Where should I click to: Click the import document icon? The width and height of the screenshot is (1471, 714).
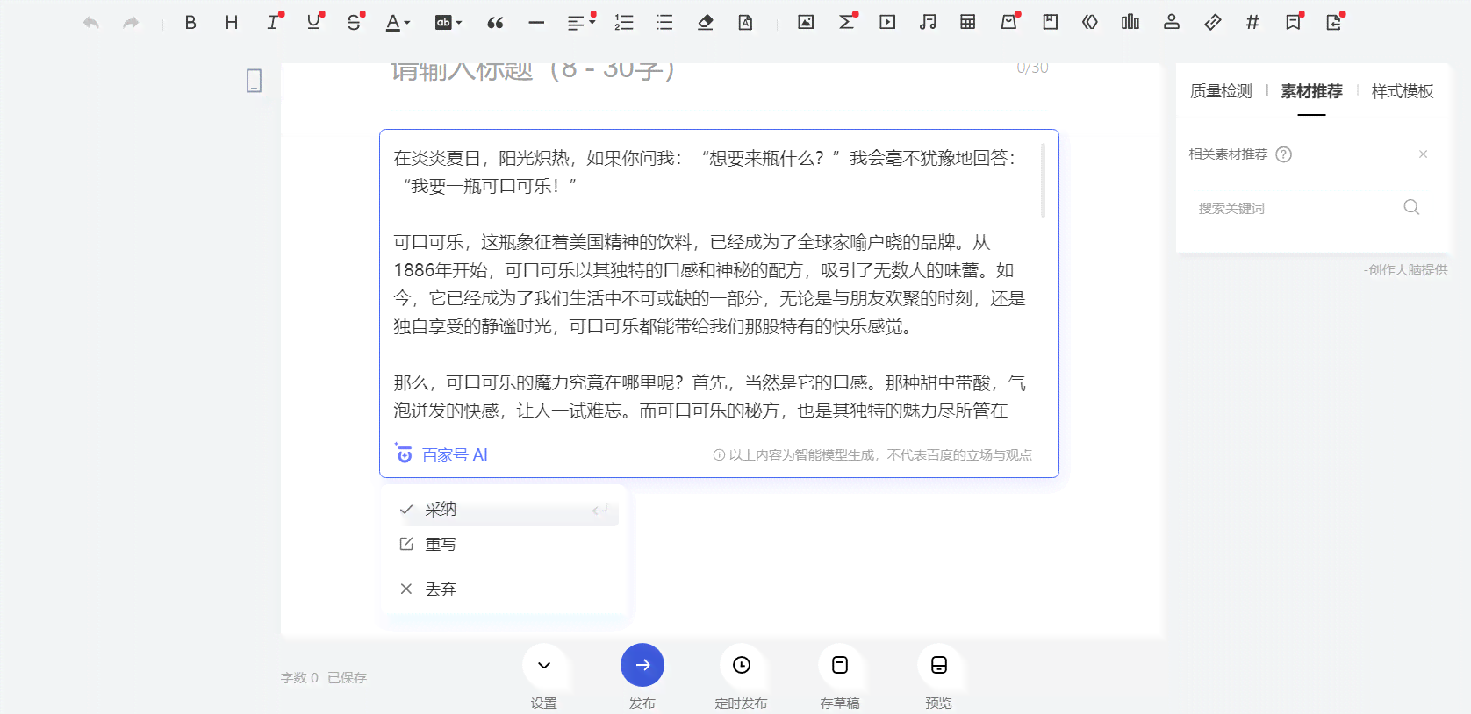pos(1335,23)
